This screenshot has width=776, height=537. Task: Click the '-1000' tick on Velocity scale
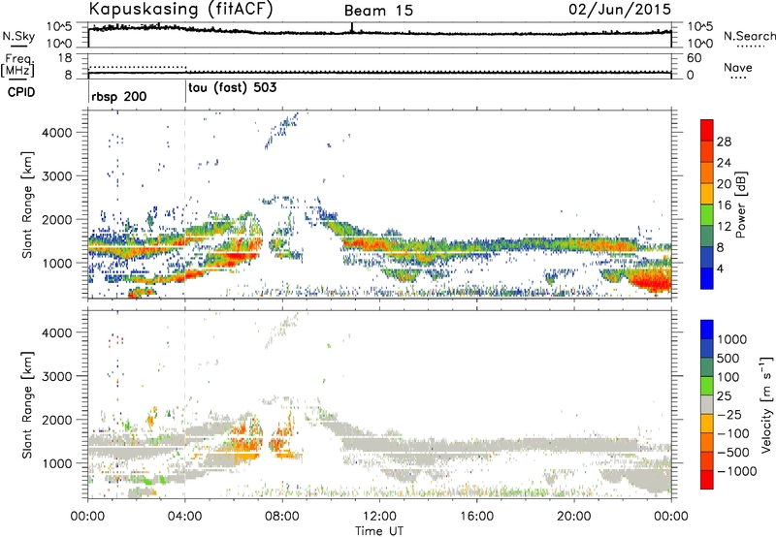point(736,471)
